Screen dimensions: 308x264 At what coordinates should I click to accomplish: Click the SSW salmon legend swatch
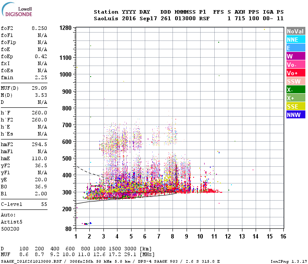(x=296, y=81)
